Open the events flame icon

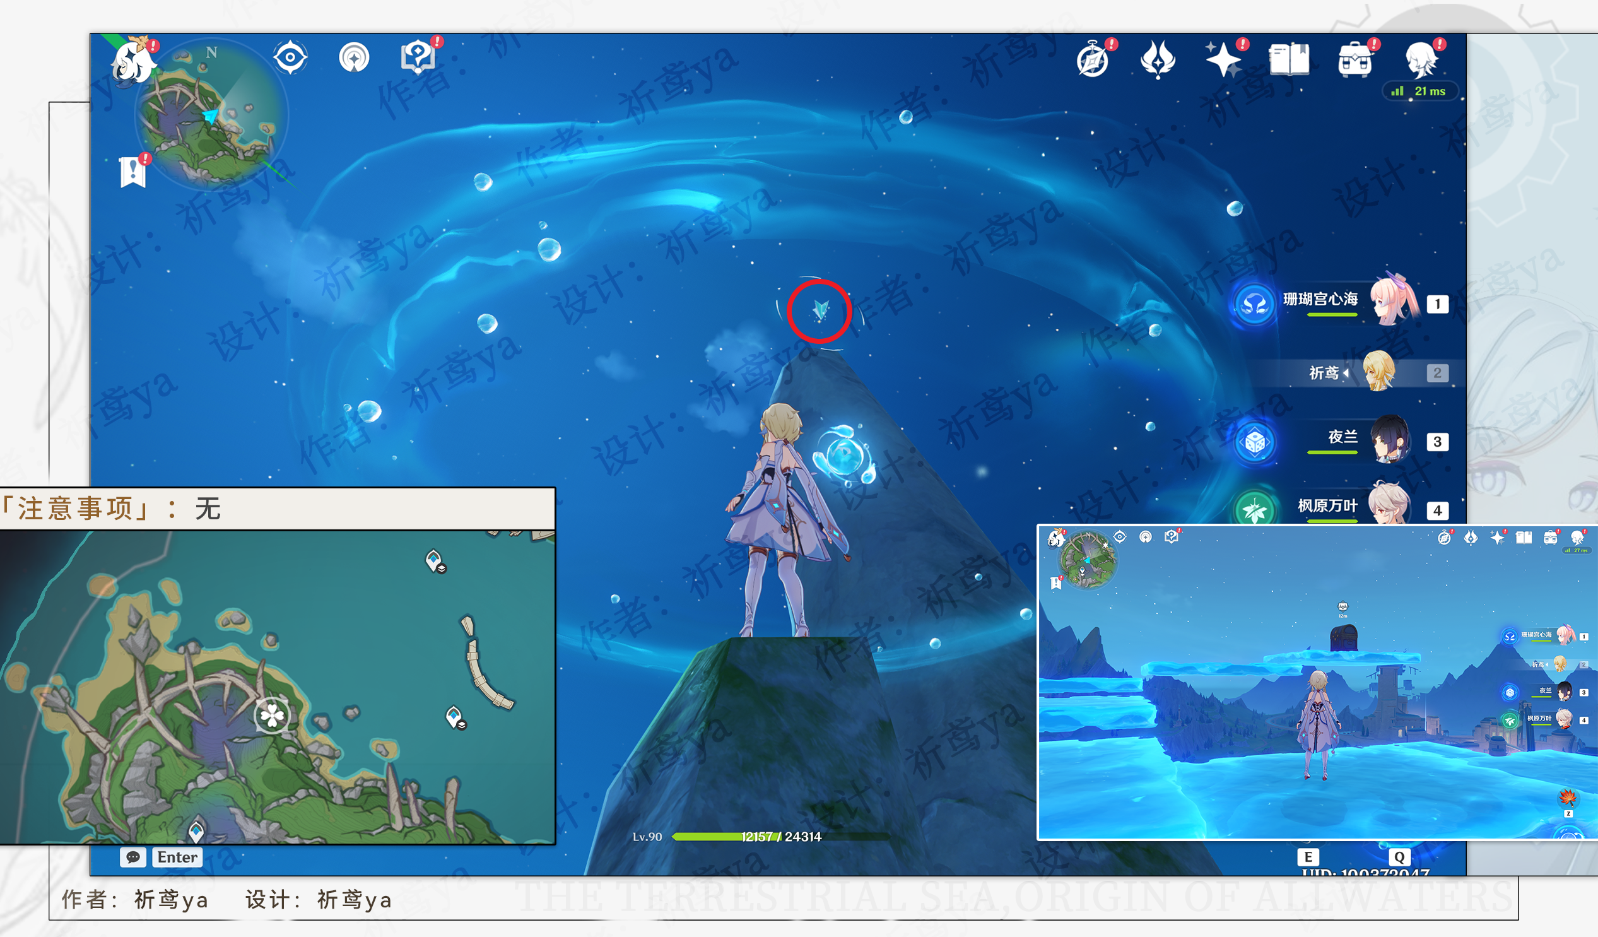[1158, 61]
